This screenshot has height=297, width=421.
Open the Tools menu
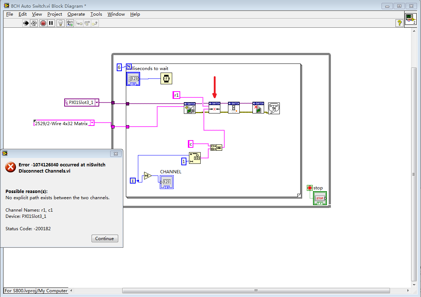96,14
